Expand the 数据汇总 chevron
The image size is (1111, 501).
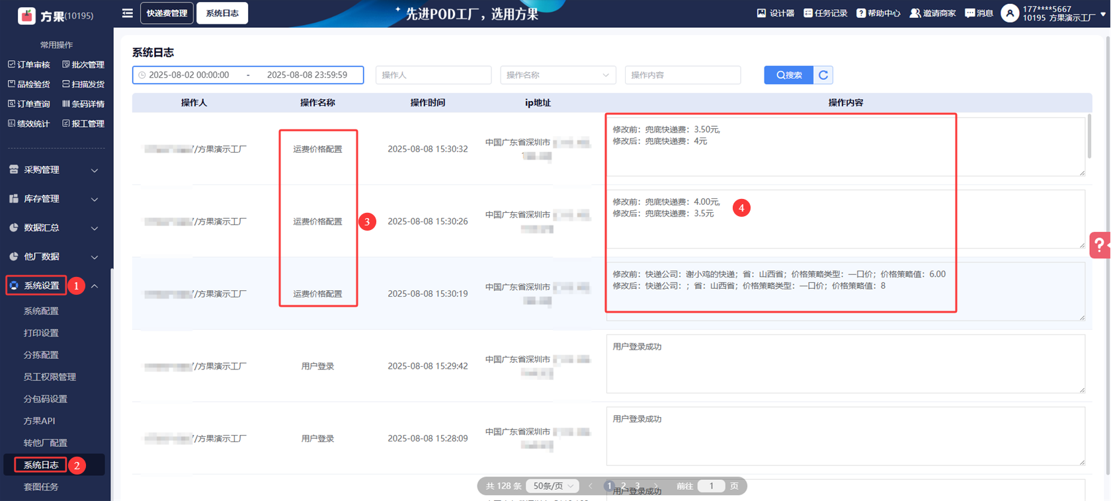pos(95,229)
